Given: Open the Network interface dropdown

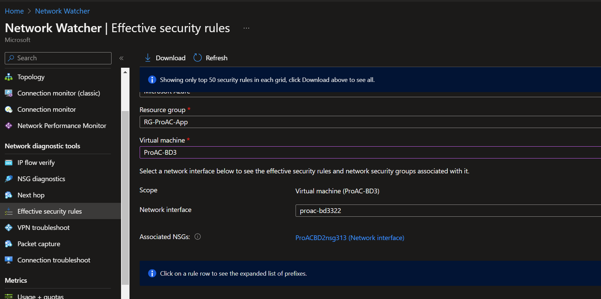Looking at the screenshot, I should coord(448,211).
